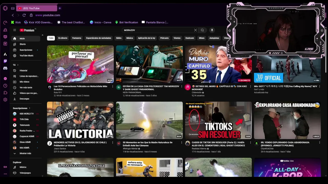Select the Fantasma filter chip
Screen dimensions: 328x184
[x=77, y=38]
